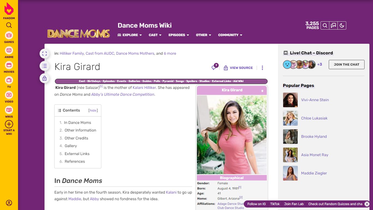The height and width of the screenshot is (210, 373).
Task: Jump to Other Information section
Action: point(80,130)
